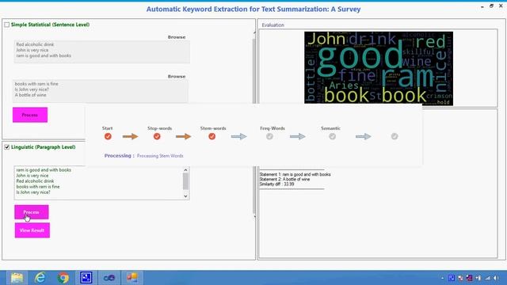The width and height of the screenshot is (507, 285).
Task: Click orange arrow between Stop-words and Stem-words
Action: coord(183,137)
